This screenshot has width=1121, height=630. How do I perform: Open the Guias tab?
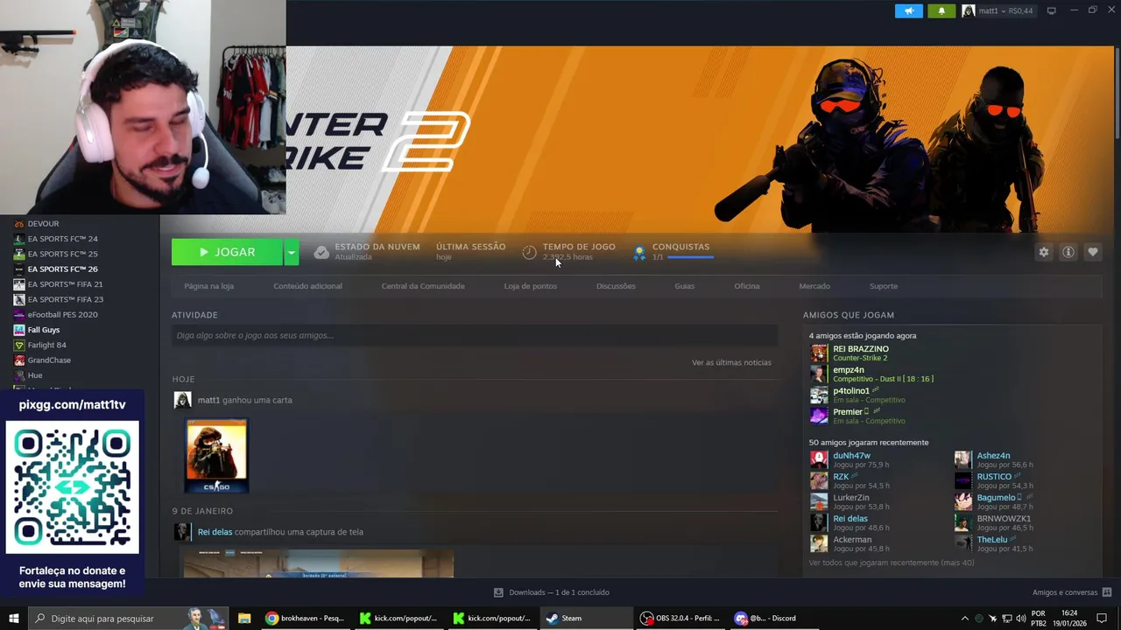pyautogui.click(x=684, y=286)
